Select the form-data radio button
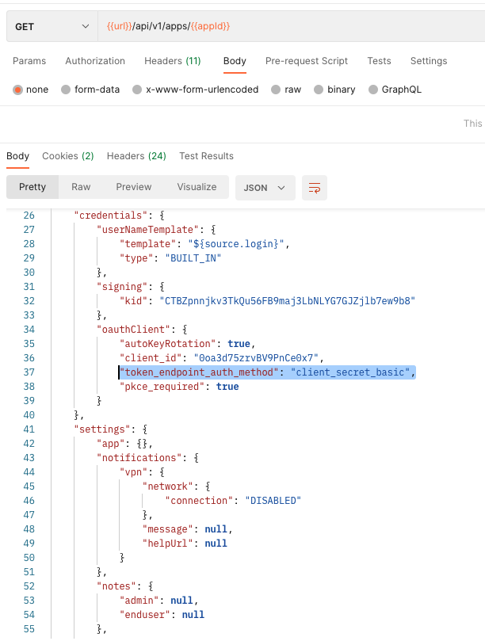This screenshot has width=485, height=641. [66, 90]
